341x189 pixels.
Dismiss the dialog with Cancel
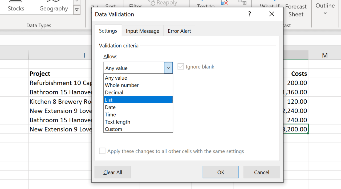262,172
